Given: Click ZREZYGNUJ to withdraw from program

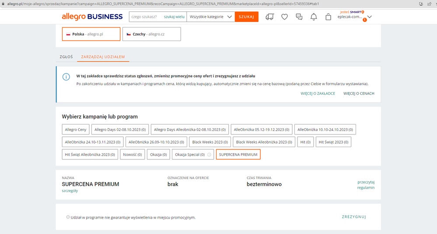Looking at the screenshot, I should click(354, 217).
